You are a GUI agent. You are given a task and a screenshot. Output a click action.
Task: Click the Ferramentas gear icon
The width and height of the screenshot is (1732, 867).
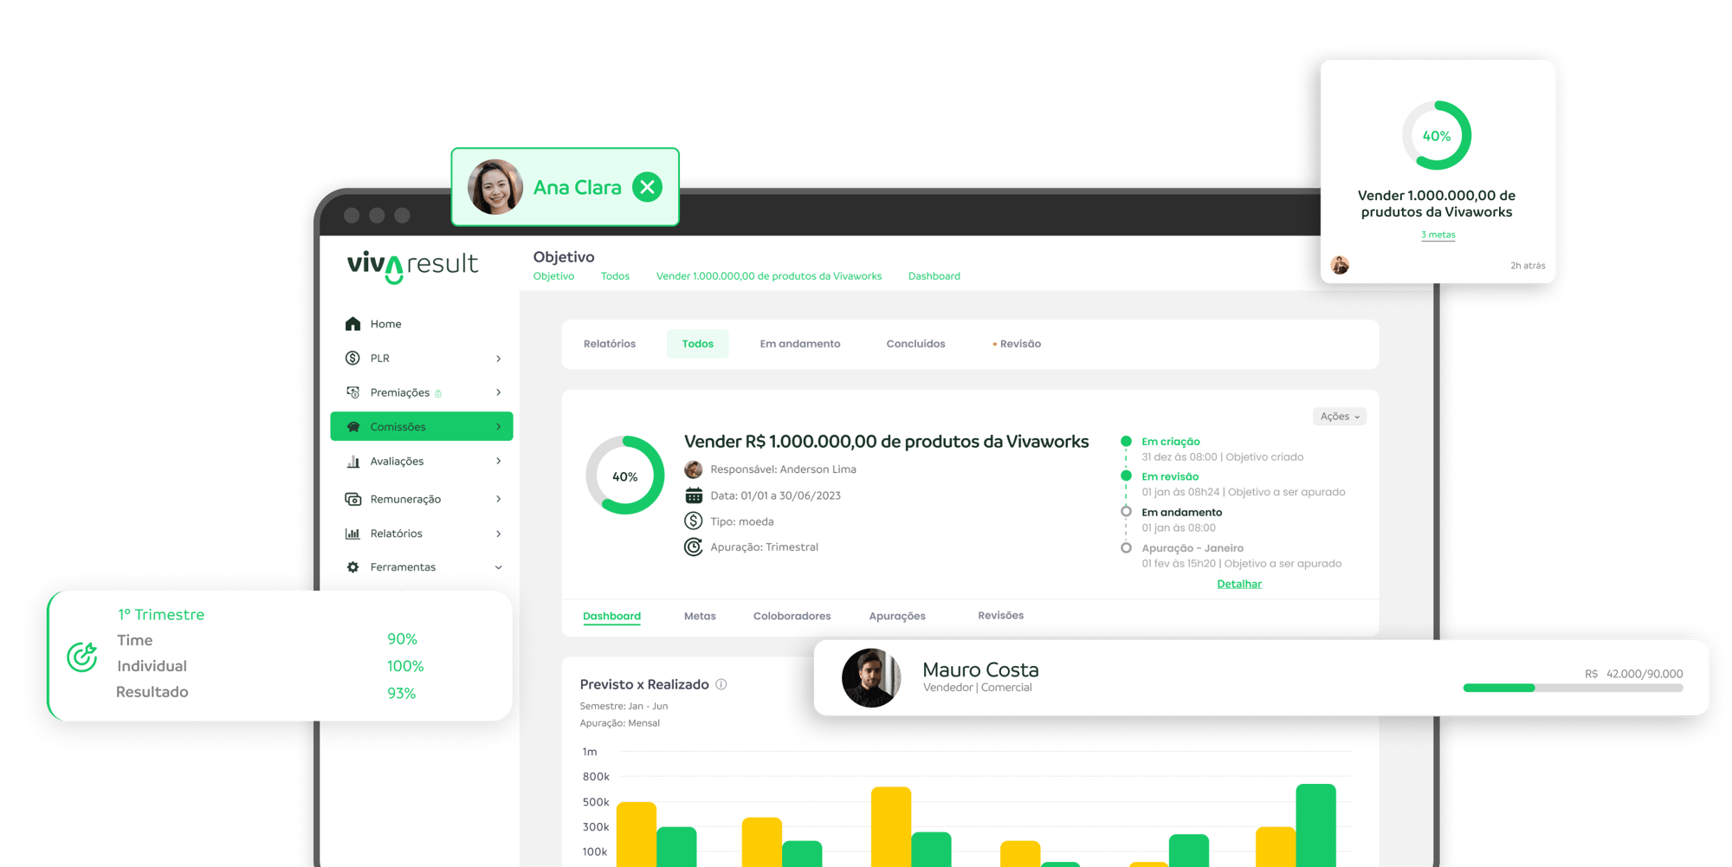[x=352, y=567]
